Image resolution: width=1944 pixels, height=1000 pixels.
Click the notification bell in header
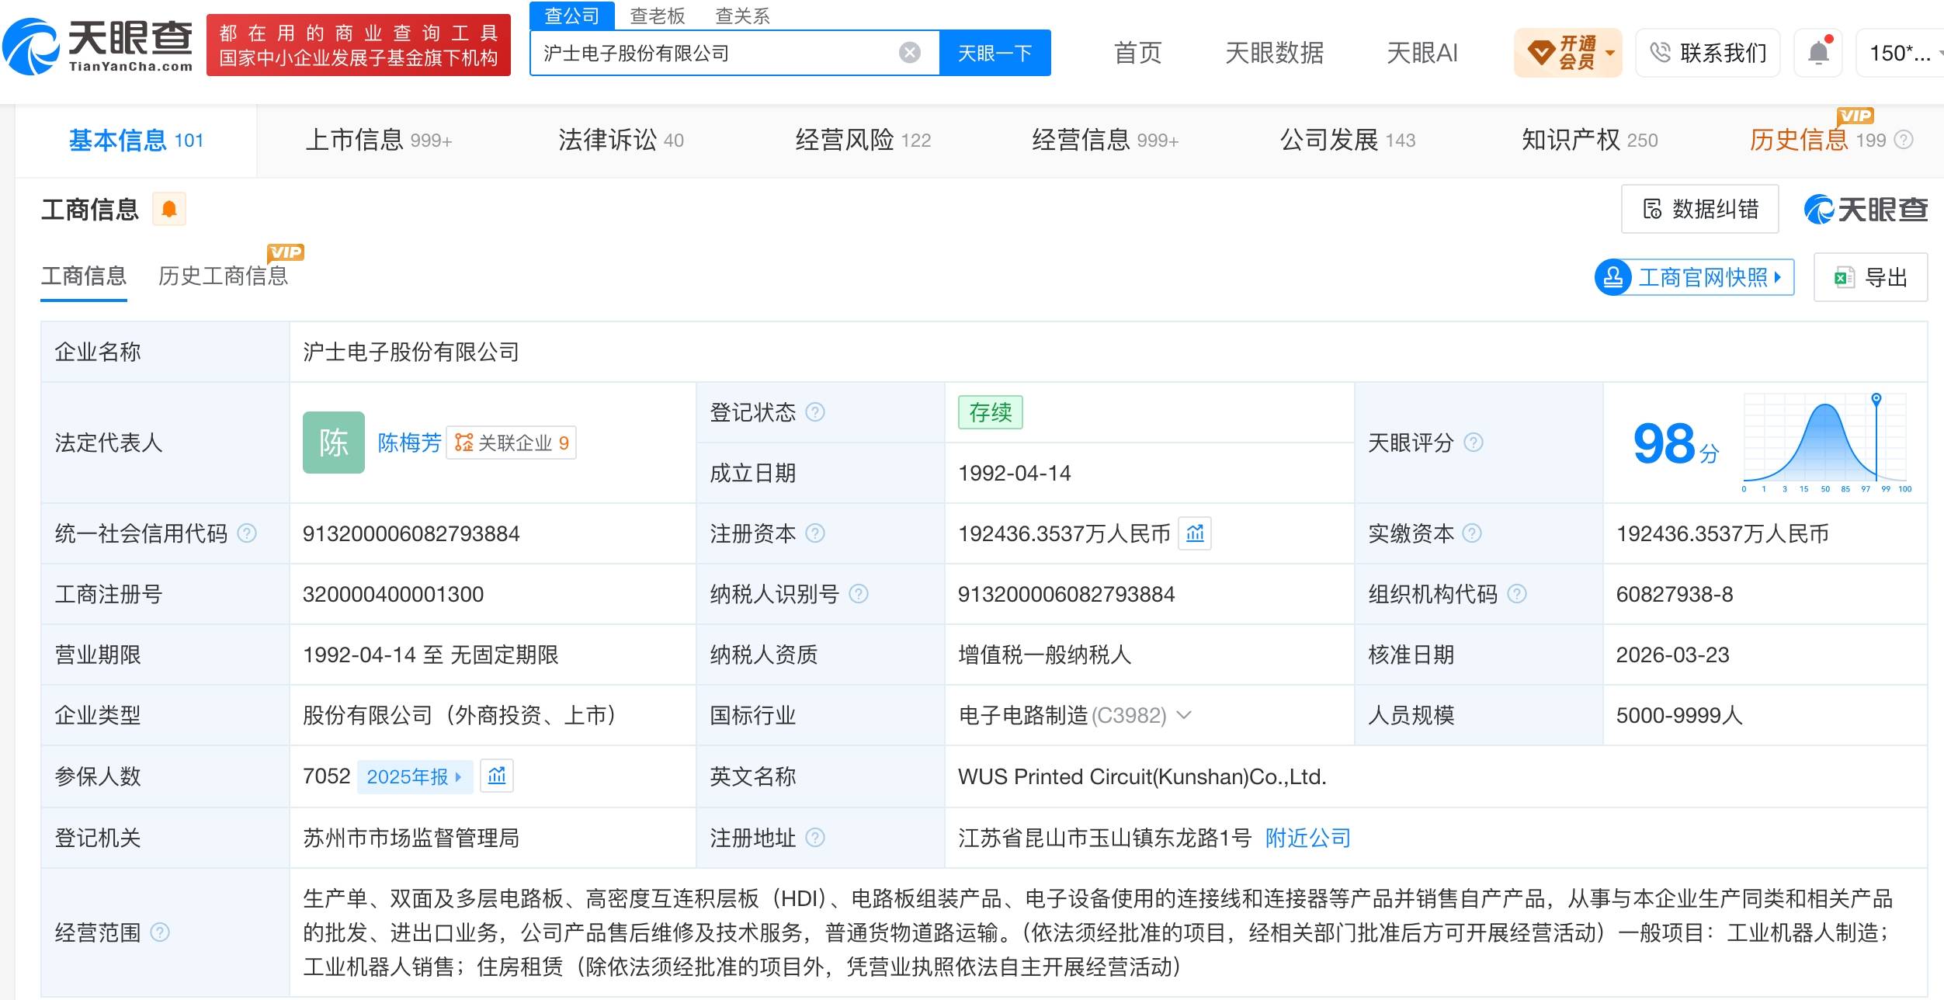pos(1818,53)
